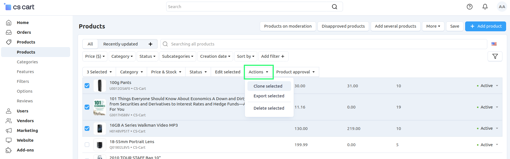The width and height of the screenshot is (510, 159).
Task: Click the Users person icon in sidebar
Action: (x=9, y=111)
